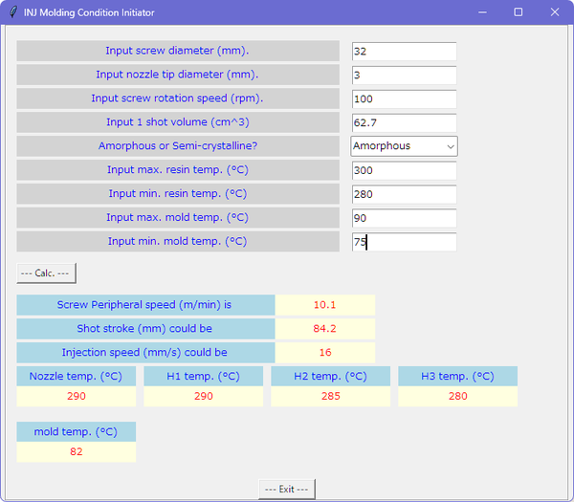
Task: Click the screw diameter input field
Action: pyautogui.click(x=404, y=51)
